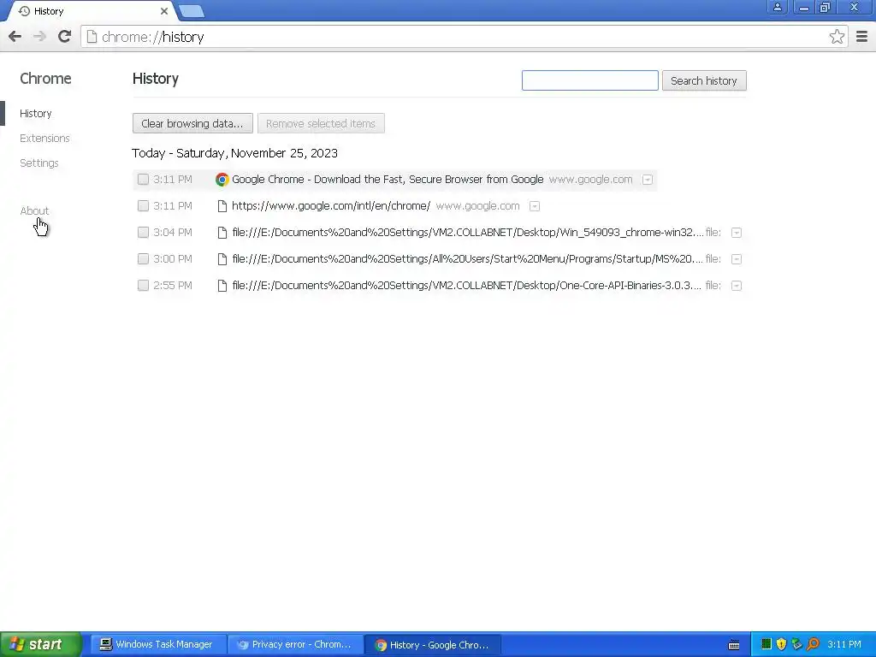876x657 pixels.
Task: Click the magnifier tray icon
Action: click(813, 644)
